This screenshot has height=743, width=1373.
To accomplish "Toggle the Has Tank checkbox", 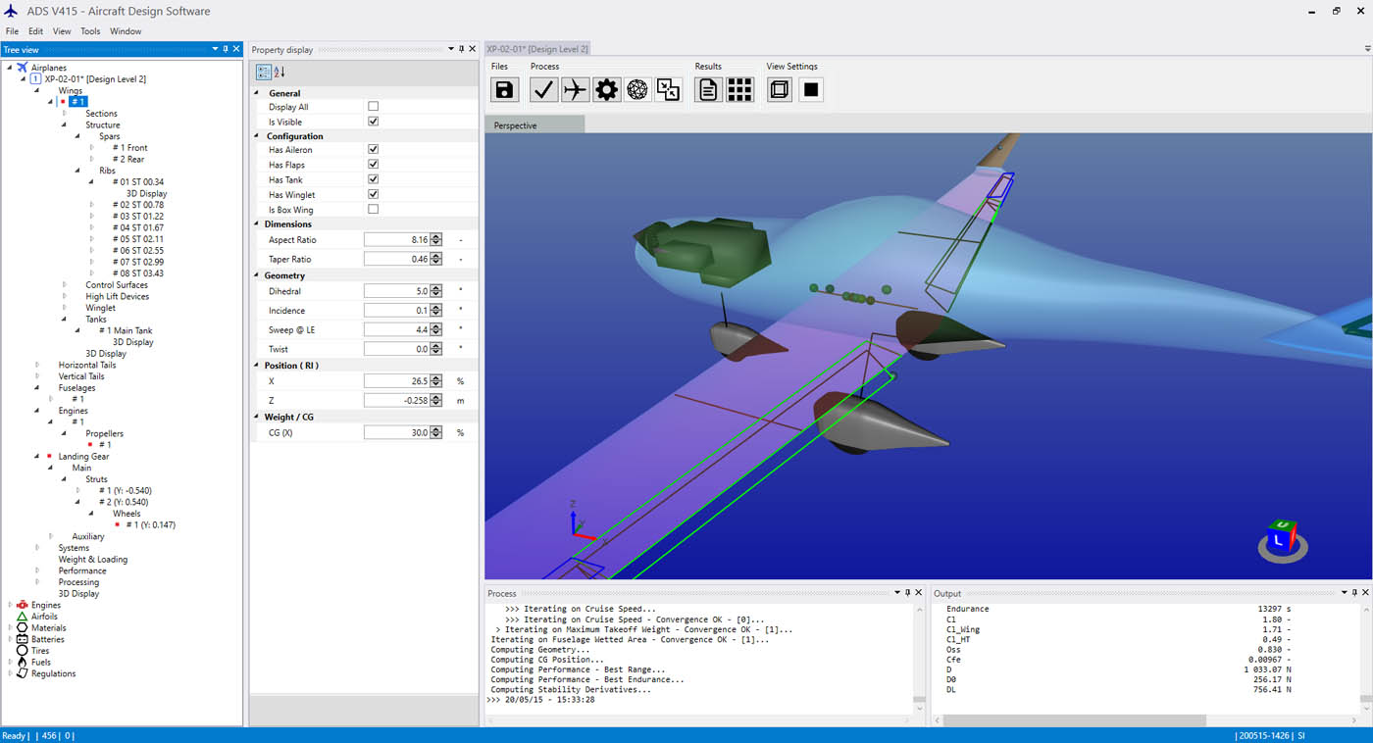I will [x=373, y=179].
